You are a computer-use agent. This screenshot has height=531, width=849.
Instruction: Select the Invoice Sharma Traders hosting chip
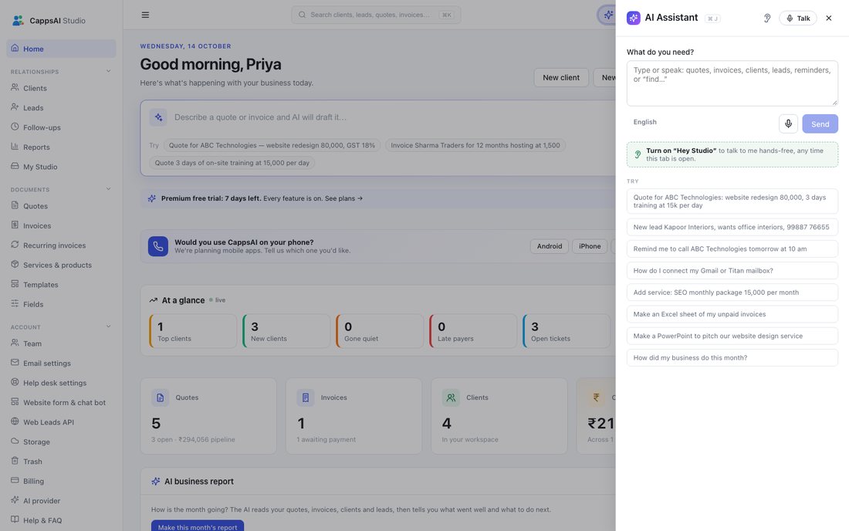click(475, 145)
